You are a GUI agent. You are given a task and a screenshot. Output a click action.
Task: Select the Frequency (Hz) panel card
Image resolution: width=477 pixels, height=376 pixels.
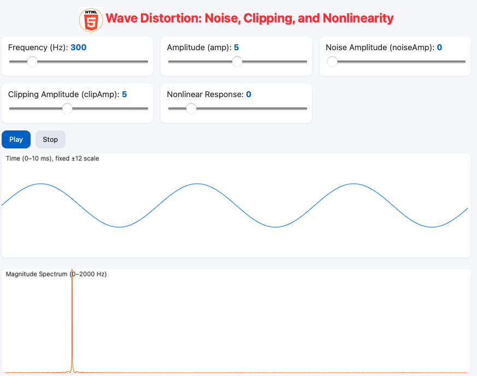tap(77, 56)
